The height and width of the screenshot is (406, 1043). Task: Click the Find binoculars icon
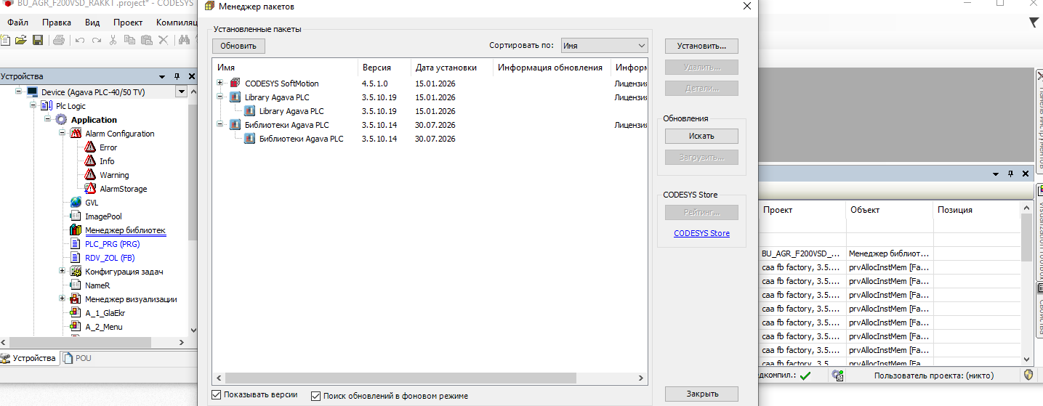pos(184,39)
